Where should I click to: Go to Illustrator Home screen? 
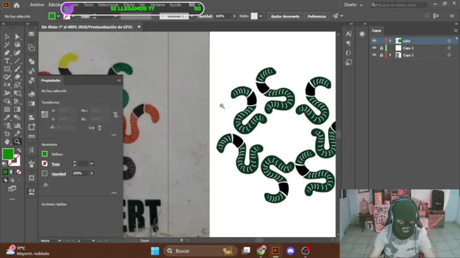point(17,5)
